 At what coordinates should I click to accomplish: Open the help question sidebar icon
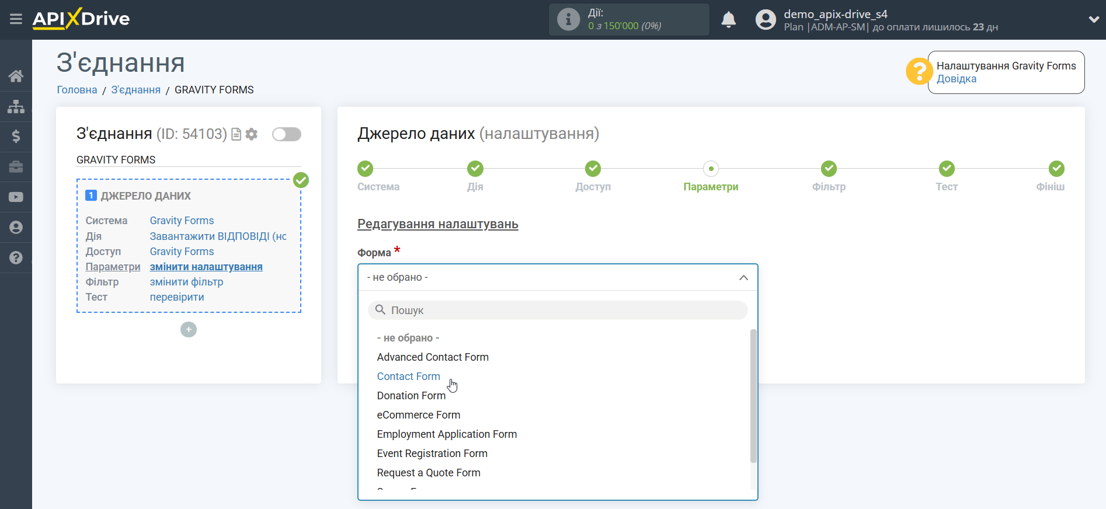click(x=16, y=258)
